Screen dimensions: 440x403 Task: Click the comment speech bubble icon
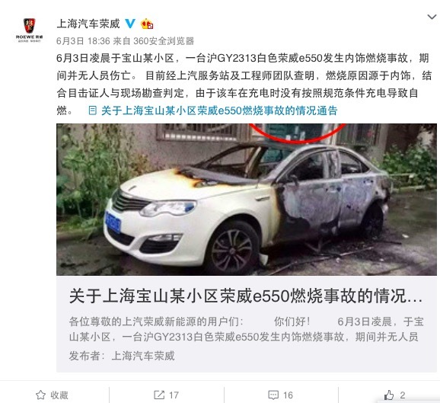273,395
